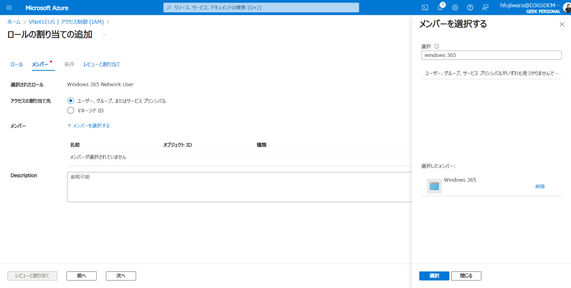Remove Windows 365 using the 削除 link
571x288 pixels.
coord(540,186)
